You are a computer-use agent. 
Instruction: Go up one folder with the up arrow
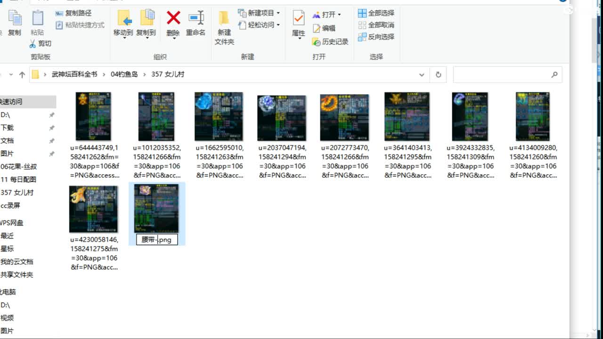(22, 74)
